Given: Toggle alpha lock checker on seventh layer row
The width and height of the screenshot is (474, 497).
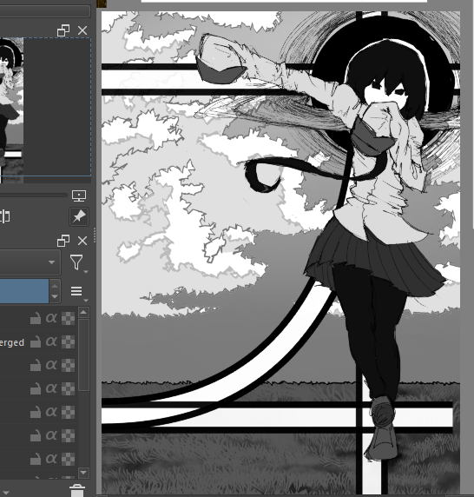Looking at the screenshot, I should tap(68, 459).
